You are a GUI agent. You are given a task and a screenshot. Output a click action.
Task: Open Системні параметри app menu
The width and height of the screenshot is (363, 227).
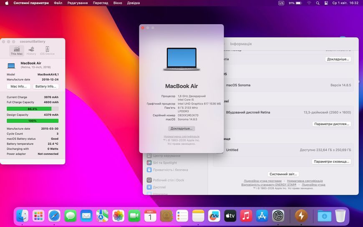pyautogui.click(x=31, y=3)
